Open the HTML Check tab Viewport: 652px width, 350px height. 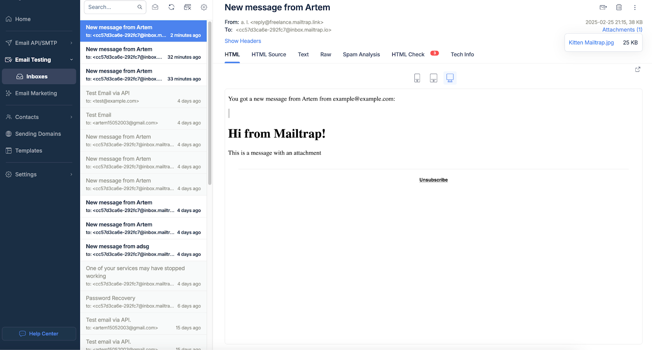tap(408, 55)
